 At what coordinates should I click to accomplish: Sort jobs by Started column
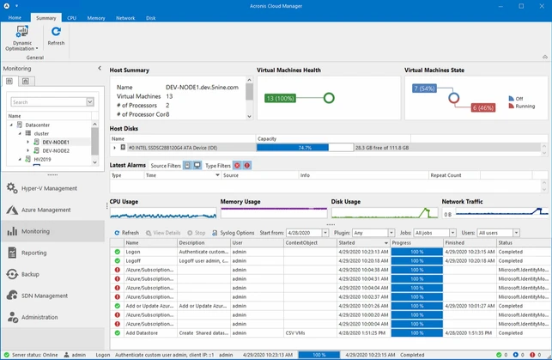[363, 242]
